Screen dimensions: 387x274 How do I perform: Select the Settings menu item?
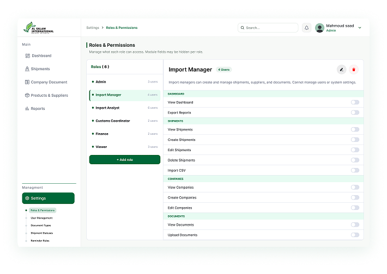(x=49, y=198)
